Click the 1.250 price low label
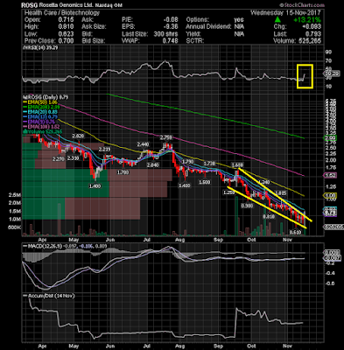The image size is (344, 350). 228,192
